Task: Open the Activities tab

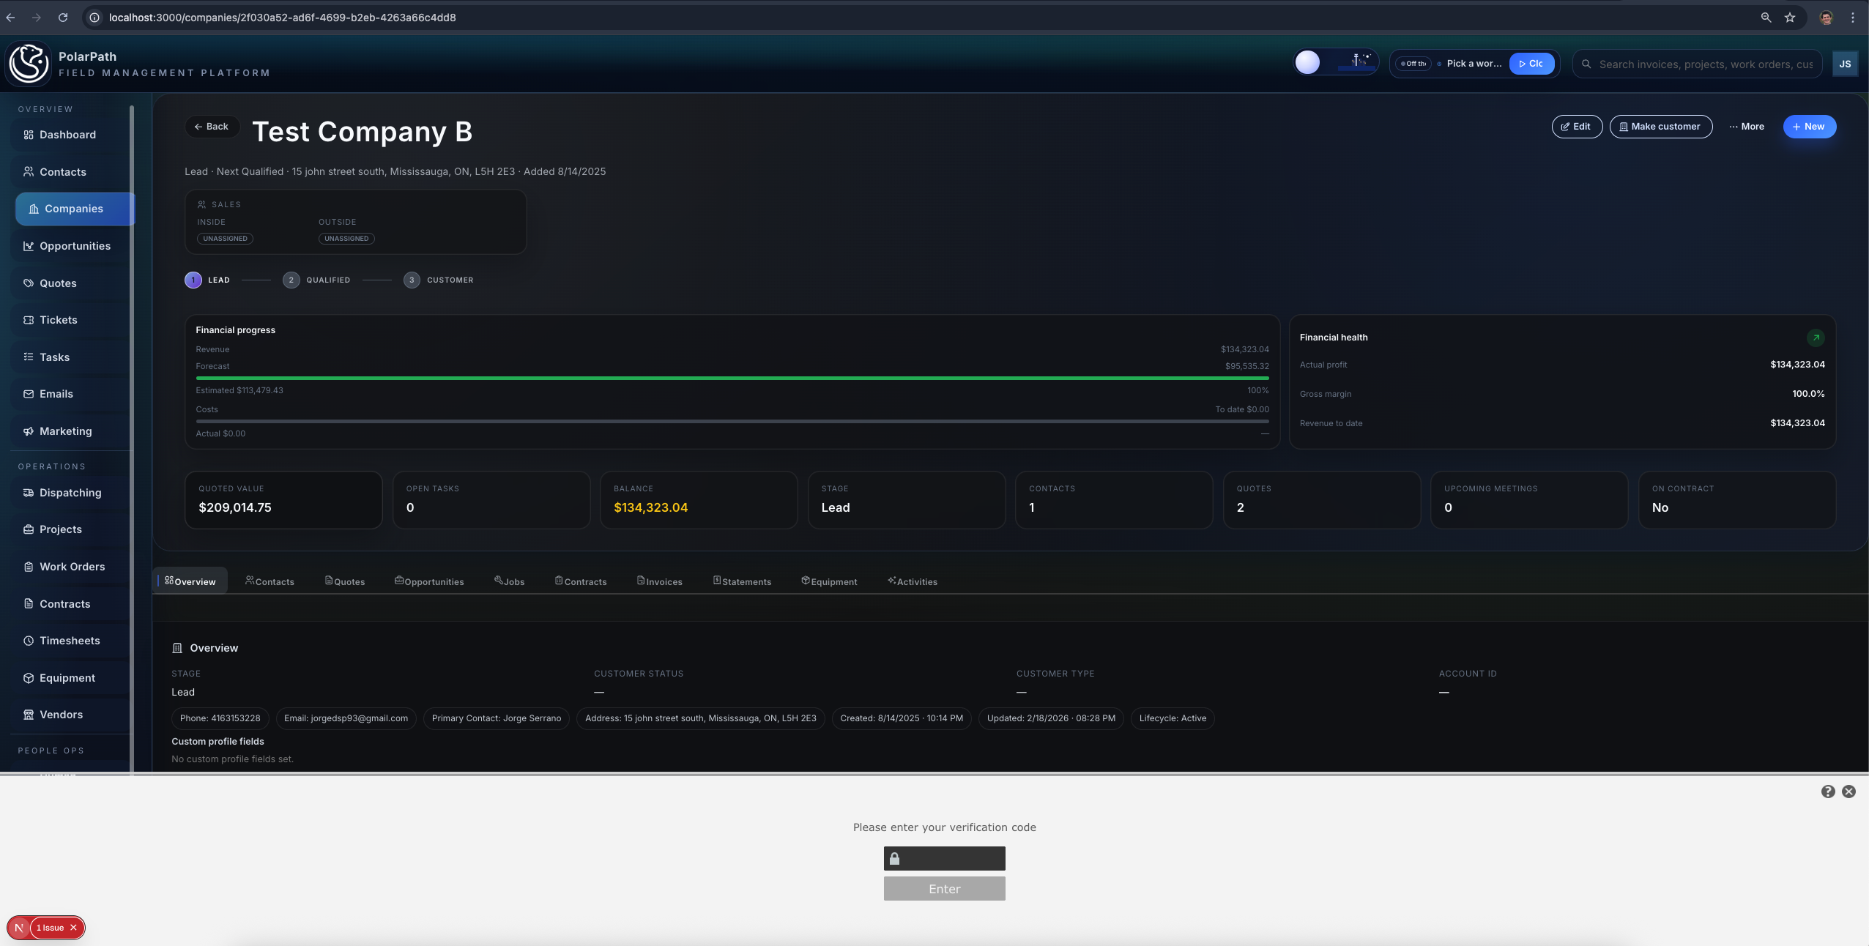Action: [x=913, y=581]
